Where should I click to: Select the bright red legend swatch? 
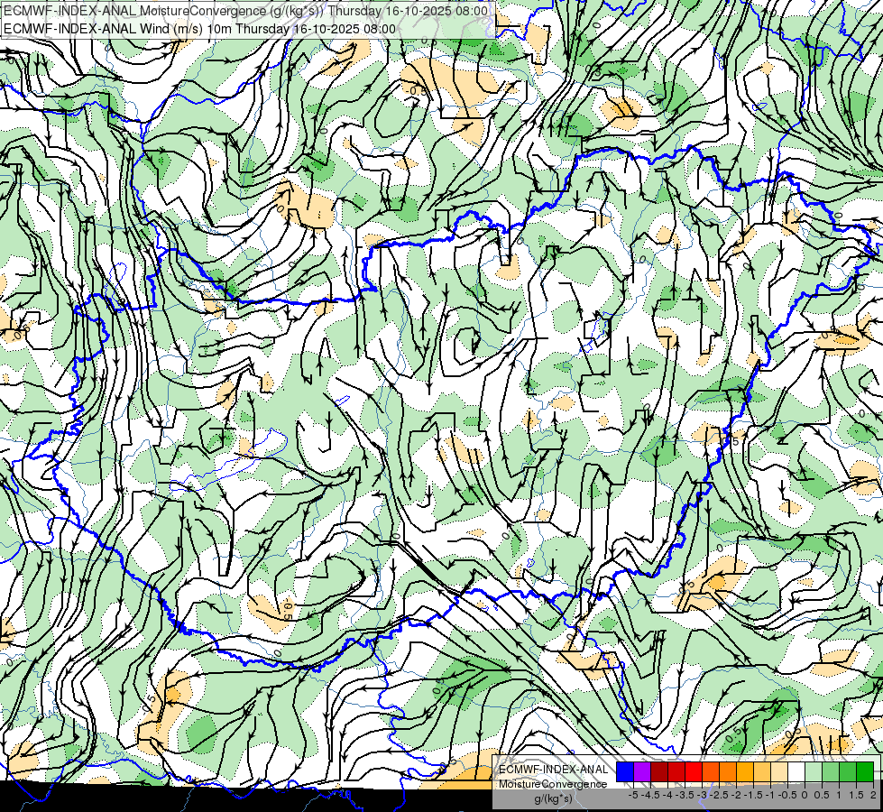(x=694, y=771)
